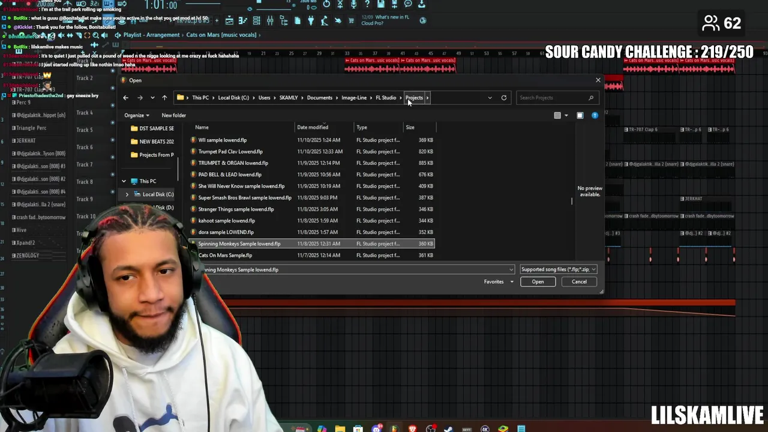Select Trumpet Pad Clav Lowend.flp file
Viewport: 768px width, 432px height.
tap(311, 151)
